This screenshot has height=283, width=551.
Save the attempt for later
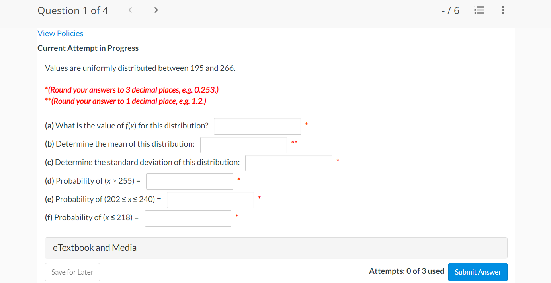pos(72,272)
